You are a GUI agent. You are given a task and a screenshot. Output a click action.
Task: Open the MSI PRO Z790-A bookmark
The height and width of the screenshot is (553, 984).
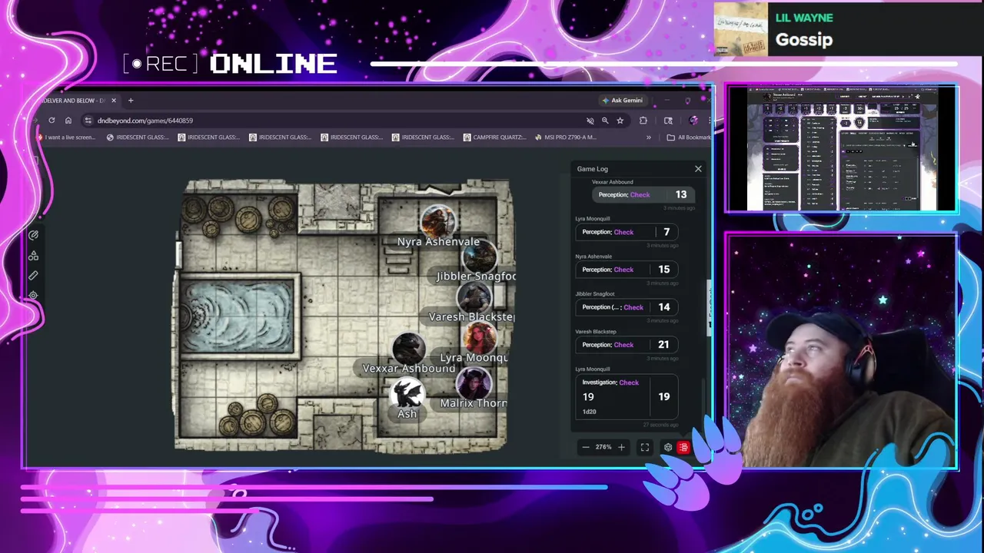565,137
